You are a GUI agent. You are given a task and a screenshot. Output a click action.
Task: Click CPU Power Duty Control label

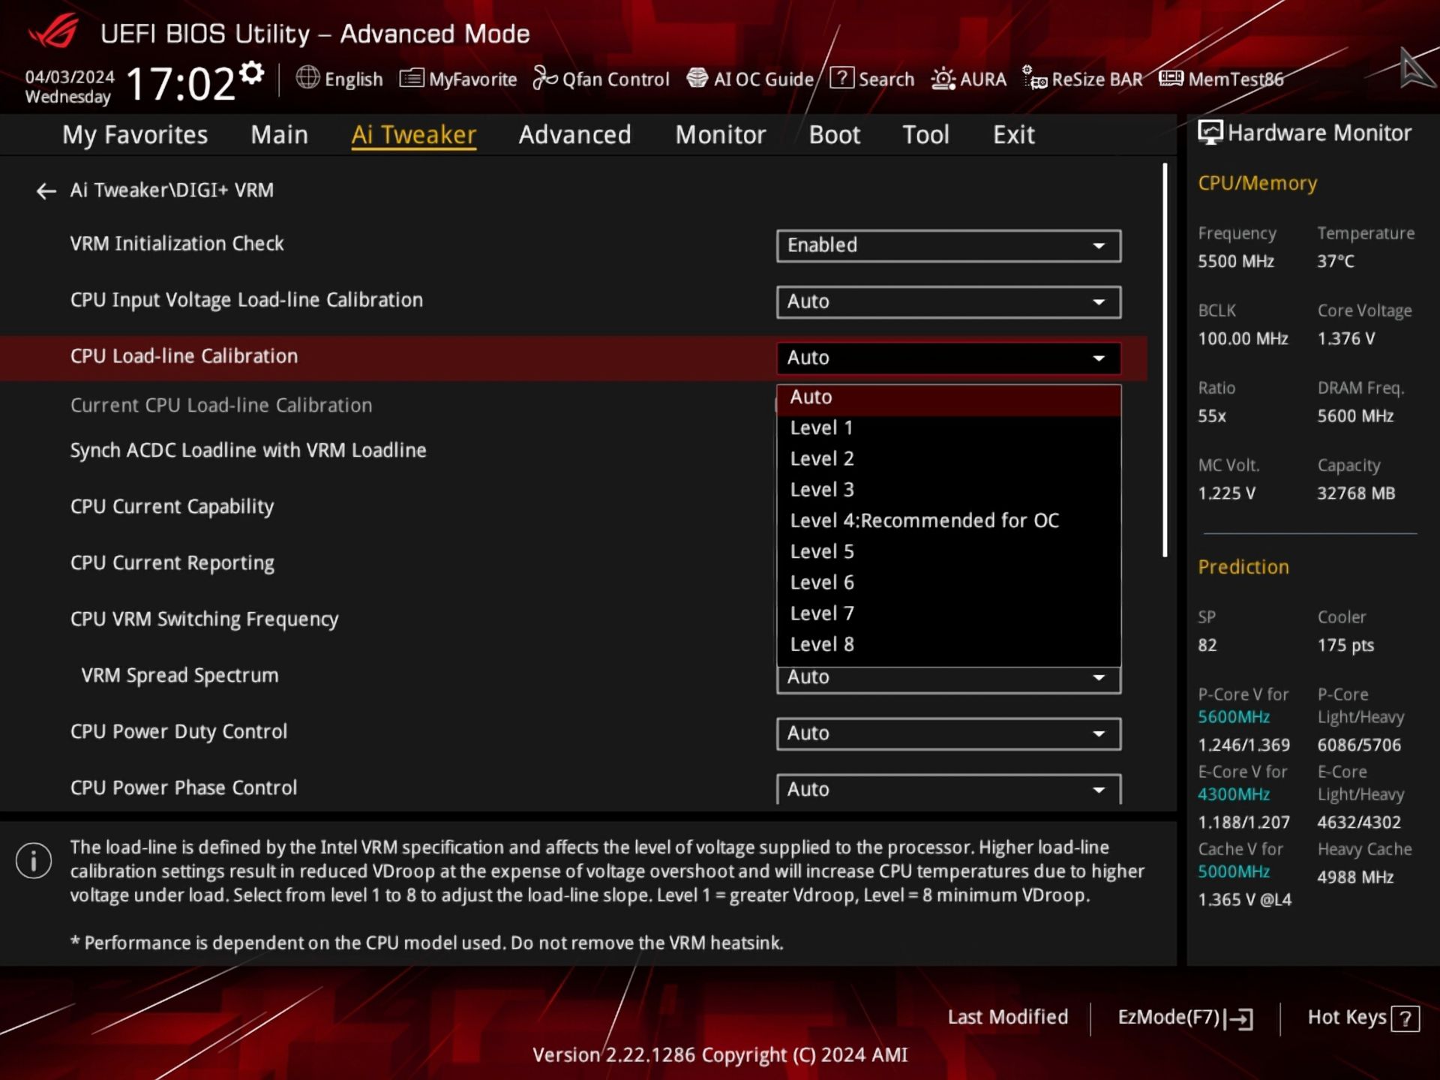(x=178, y=732)
